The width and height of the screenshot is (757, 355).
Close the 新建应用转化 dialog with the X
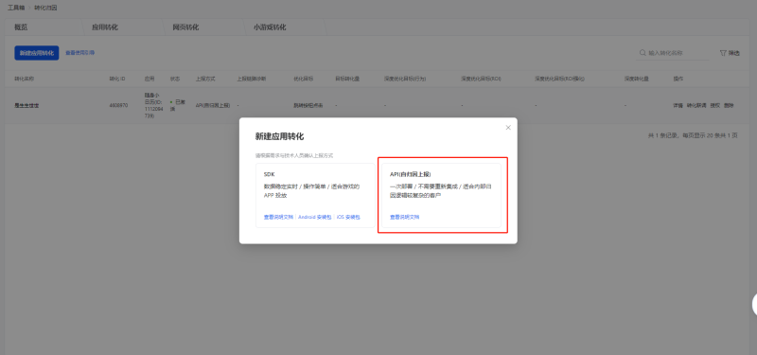coord(508,128)
